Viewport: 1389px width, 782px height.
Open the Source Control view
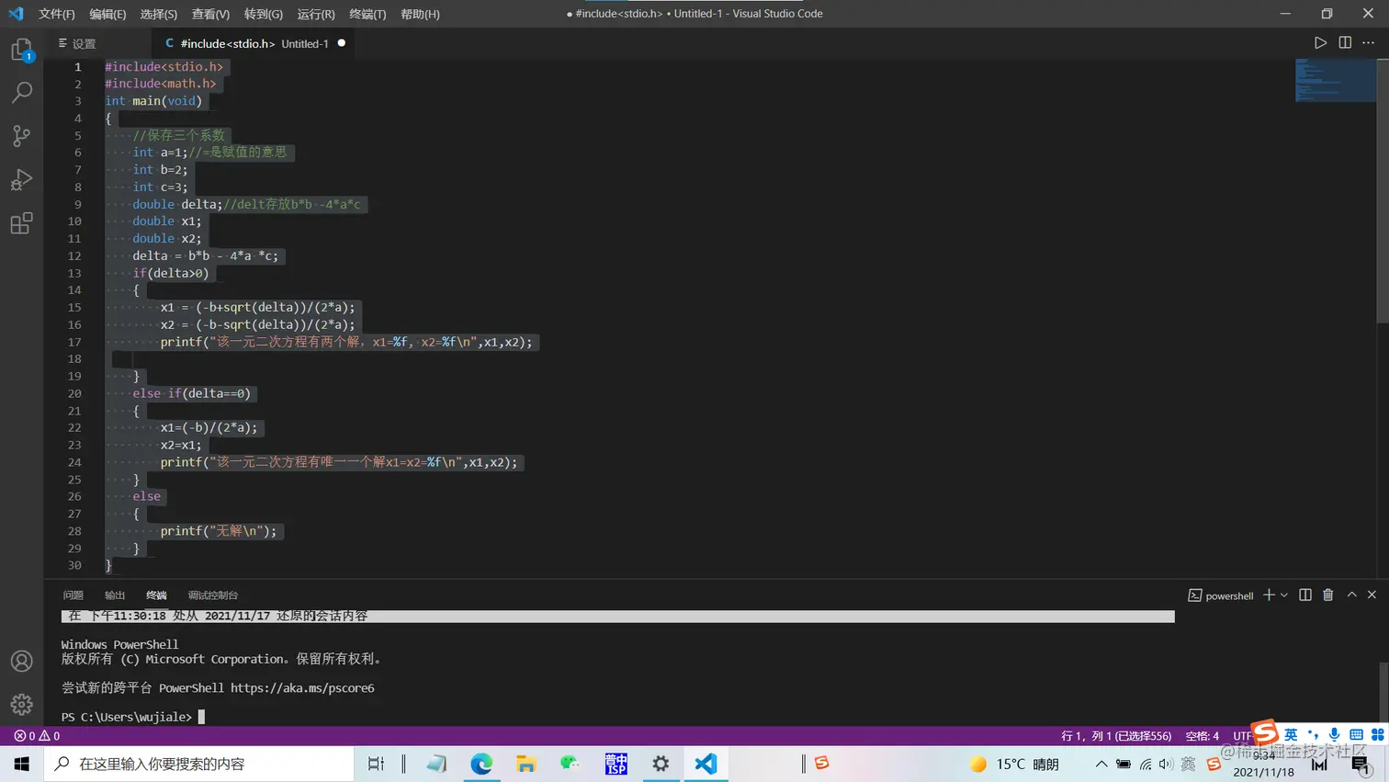[22, 136]
